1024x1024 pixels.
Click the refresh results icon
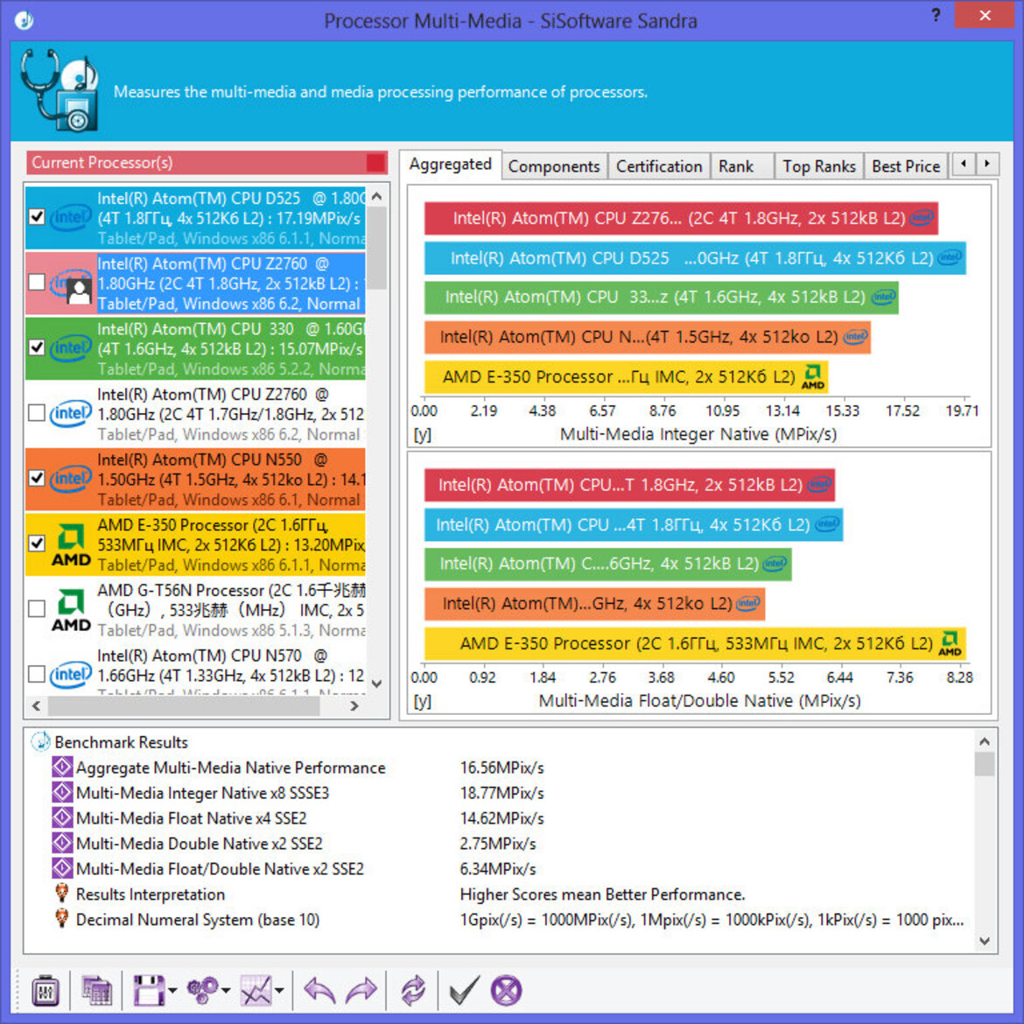click(x=413, y=991)
